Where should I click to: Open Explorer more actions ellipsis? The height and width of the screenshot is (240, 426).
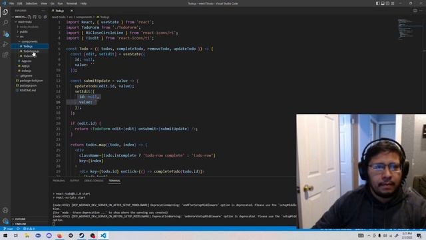tap(43, 11)
